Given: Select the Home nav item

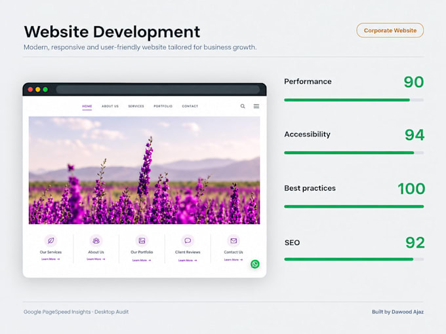Looking at the screenshot, I should [87, 106].
